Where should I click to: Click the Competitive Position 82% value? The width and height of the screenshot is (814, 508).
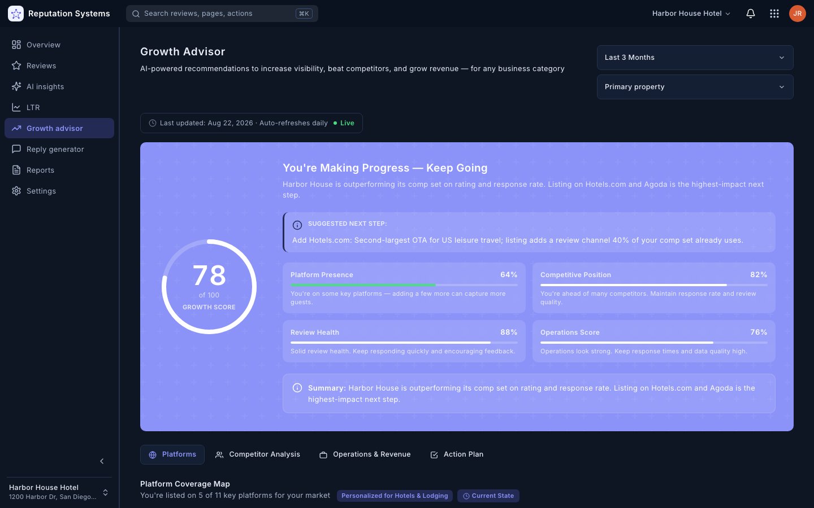(x=759, y=275)
